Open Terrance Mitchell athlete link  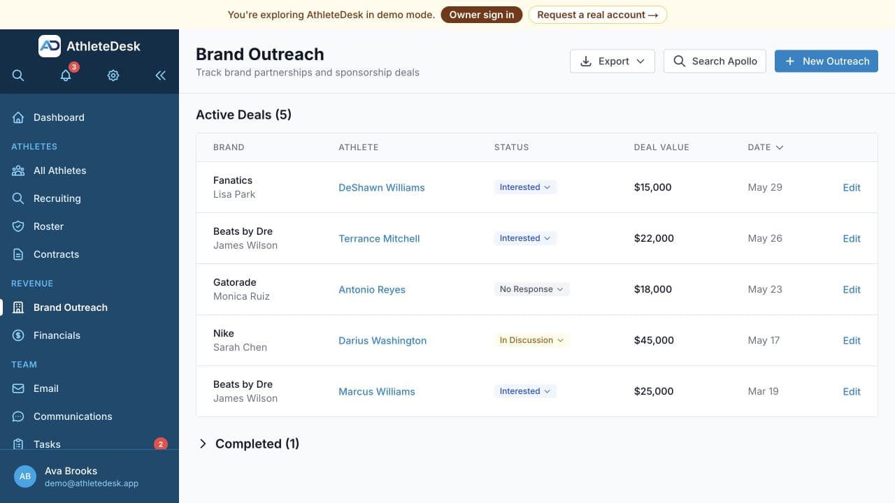point(379,238)
